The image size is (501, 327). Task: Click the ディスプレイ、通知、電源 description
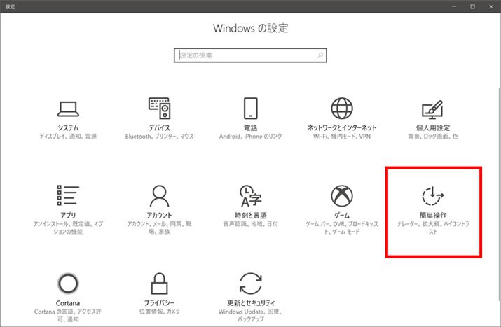pyautogui.click(x=68, y=137)
